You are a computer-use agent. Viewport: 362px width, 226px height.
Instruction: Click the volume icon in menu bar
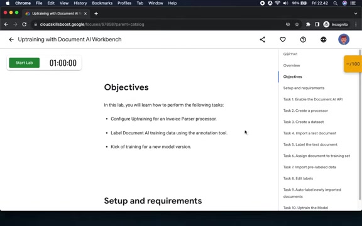[285, 3]
